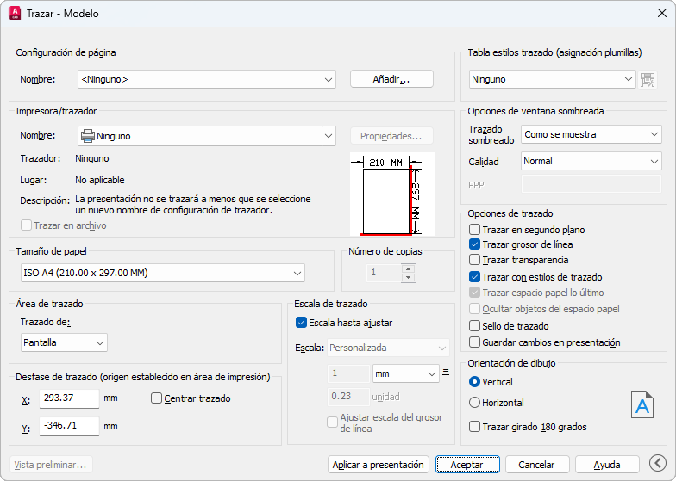
Task: Select Horizontal drawing orientation
Action: pos(474,403)
